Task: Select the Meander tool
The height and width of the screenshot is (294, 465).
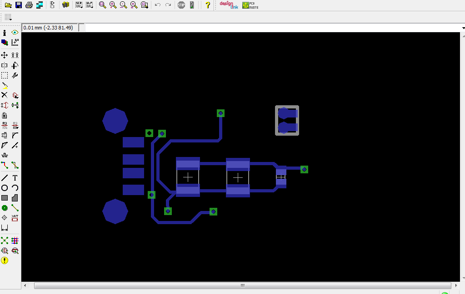Action: [5, 155]
